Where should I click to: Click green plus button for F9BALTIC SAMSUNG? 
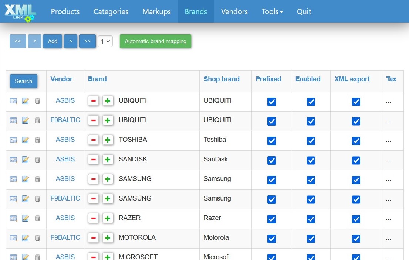(108, 199)
